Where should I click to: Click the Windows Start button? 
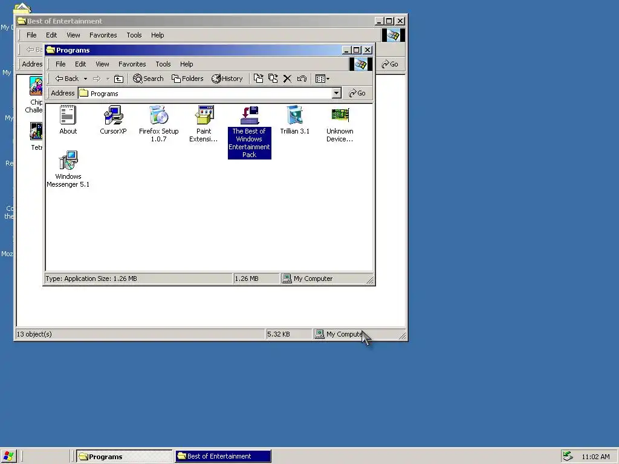click(8, 456)
